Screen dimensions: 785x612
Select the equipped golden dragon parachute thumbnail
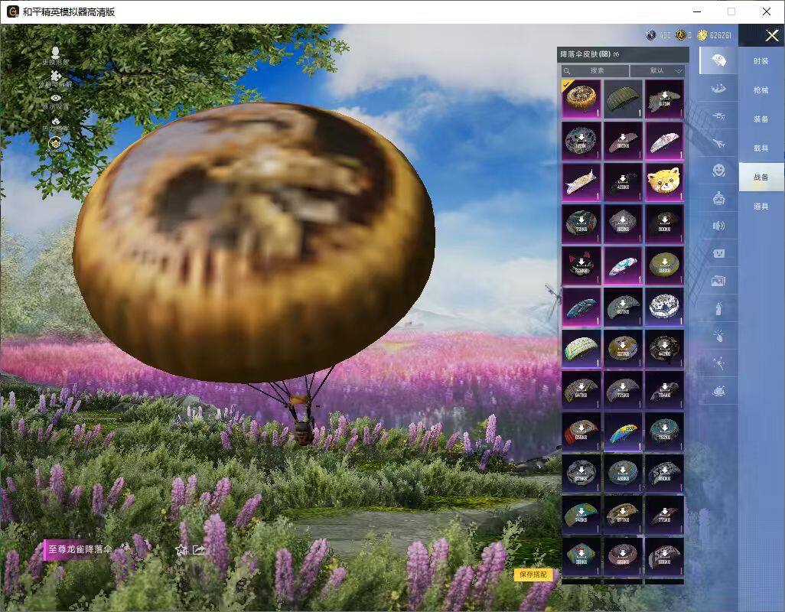pyautogui.click(x=581, y=99)
